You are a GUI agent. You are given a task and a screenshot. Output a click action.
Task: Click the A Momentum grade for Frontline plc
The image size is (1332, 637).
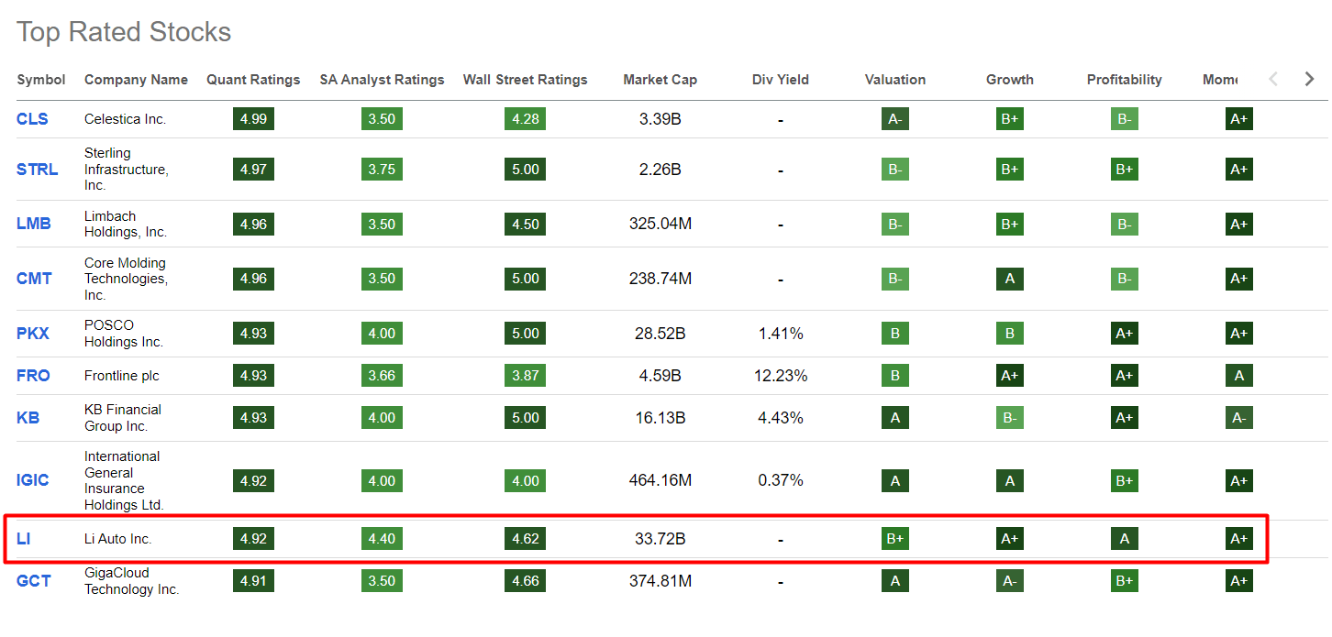[1238, 375]
